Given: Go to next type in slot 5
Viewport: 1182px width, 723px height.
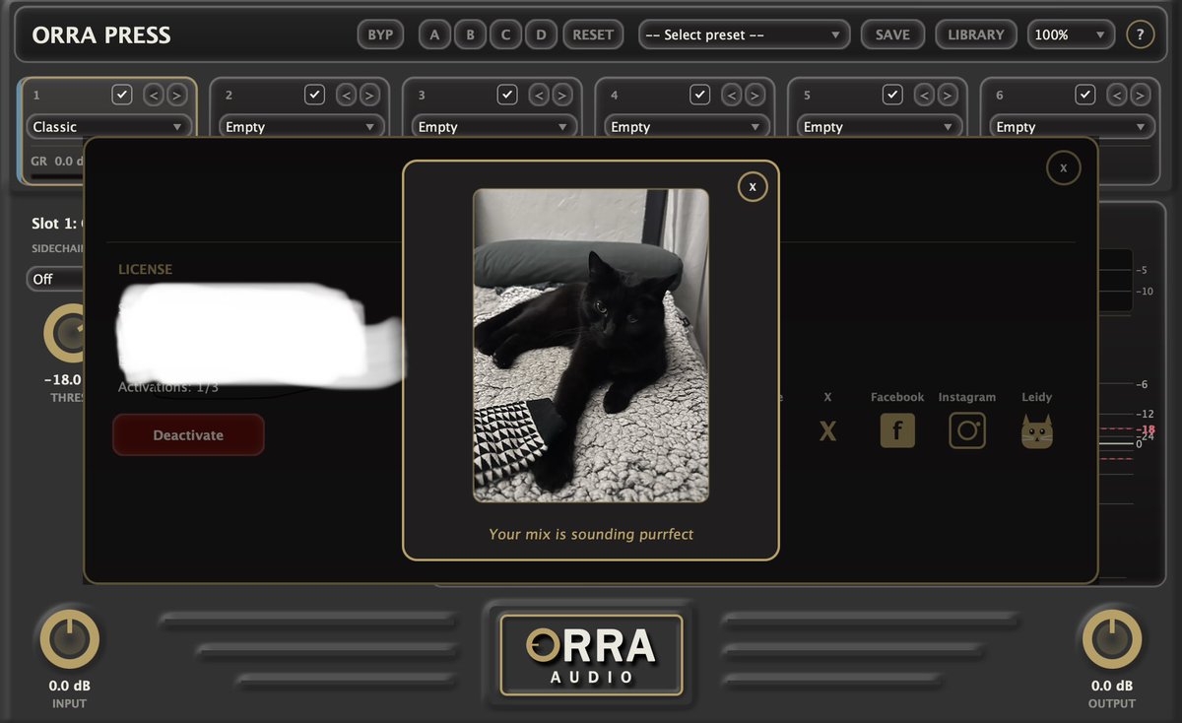Looking at the screenshot, I should coord(948,95).
